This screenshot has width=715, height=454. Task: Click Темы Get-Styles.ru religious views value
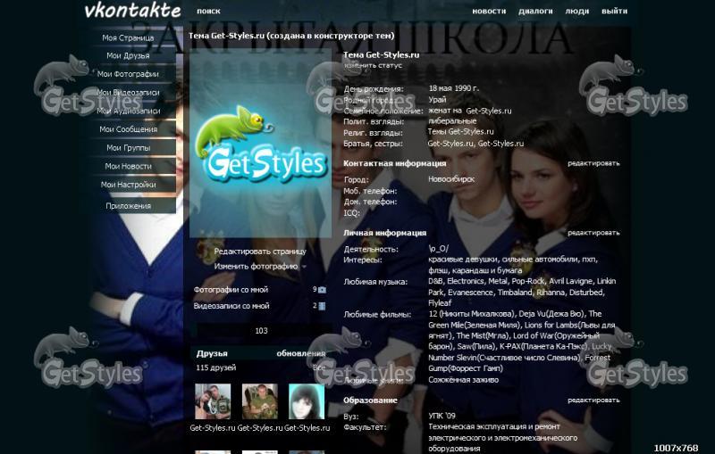click(460, 132)
